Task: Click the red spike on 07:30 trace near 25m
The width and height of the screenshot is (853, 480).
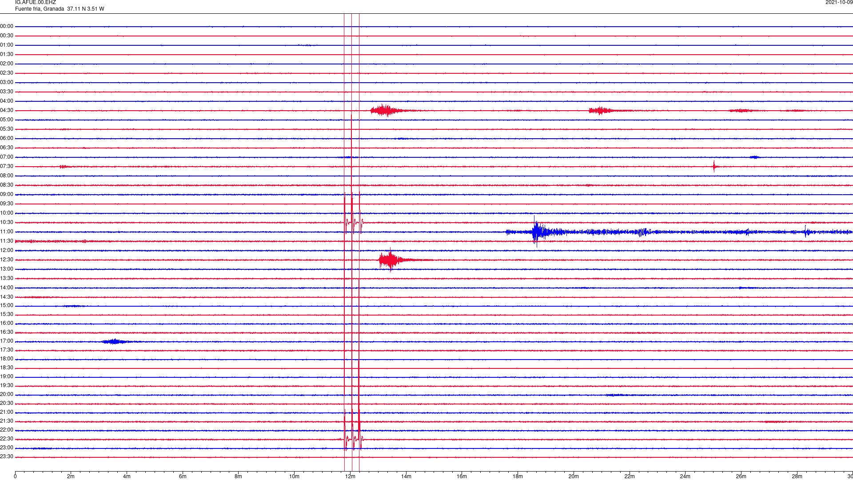Action: (x=714, y=166)
